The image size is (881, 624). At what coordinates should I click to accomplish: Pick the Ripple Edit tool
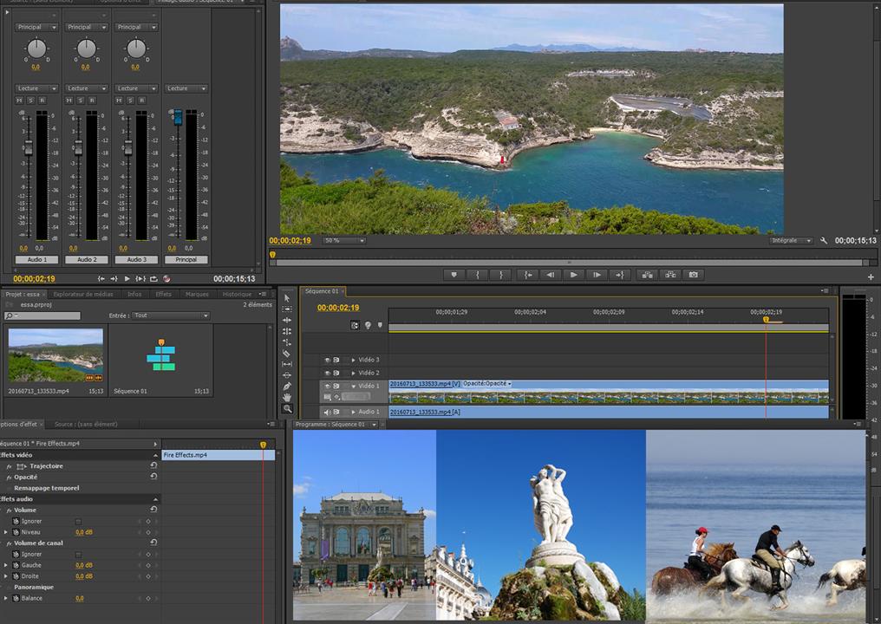(287, 320)
